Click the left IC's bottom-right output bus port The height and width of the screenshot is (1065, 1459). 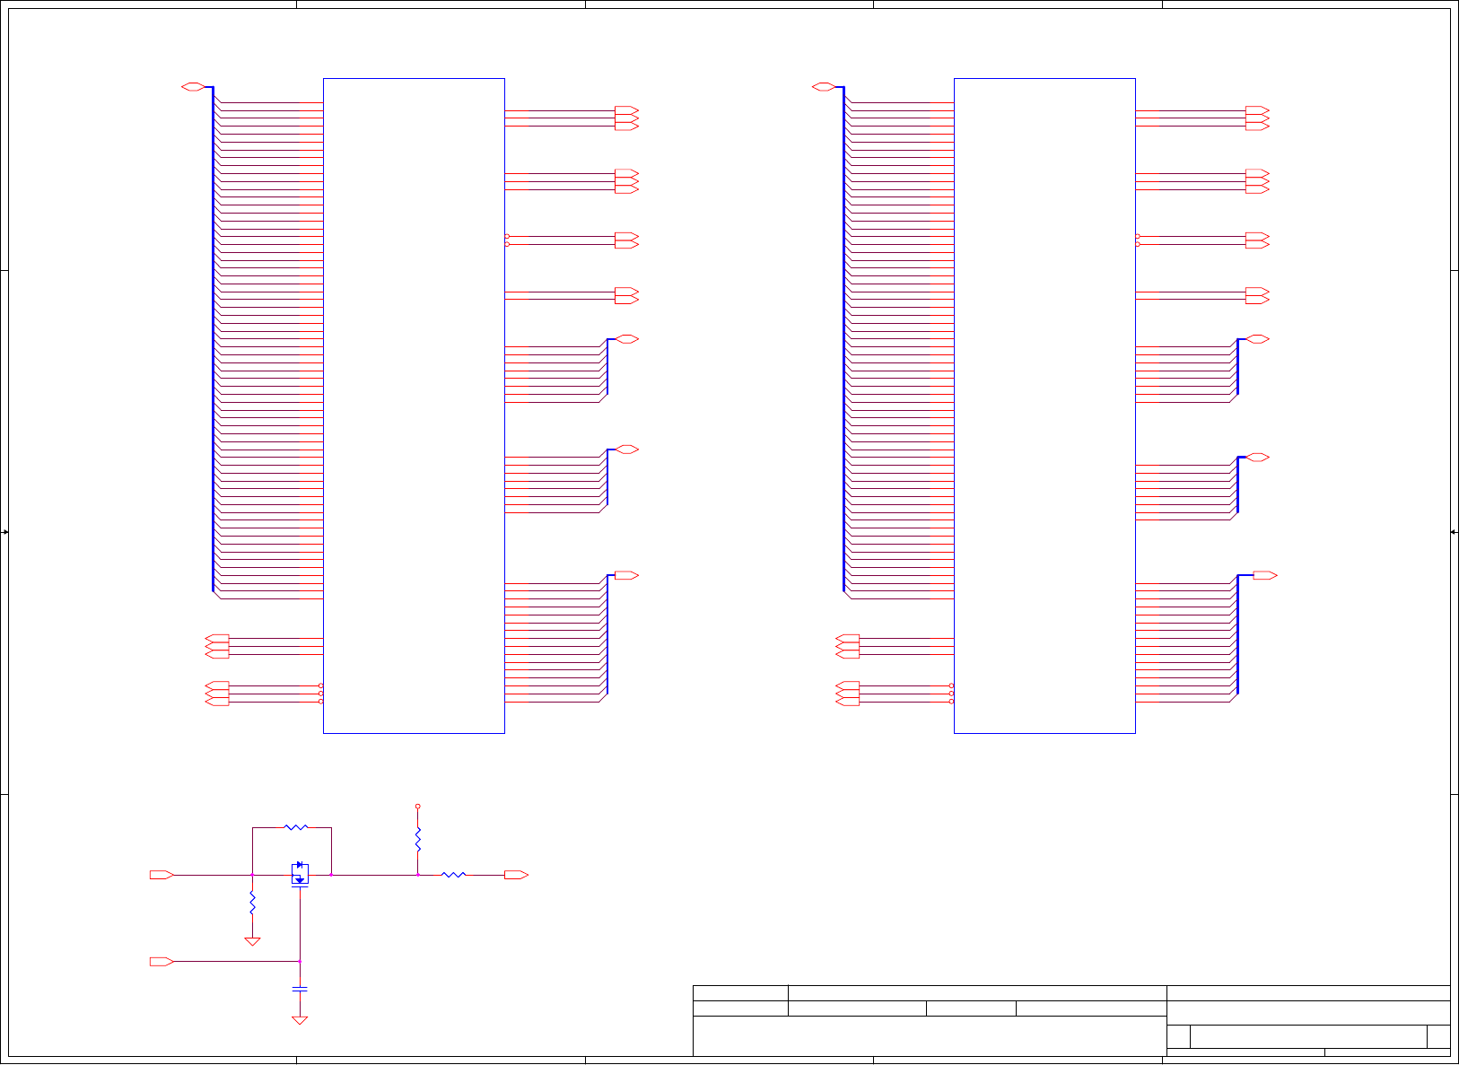coord(627,575)
